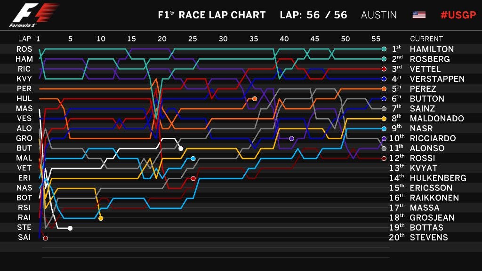This screenshot has width=482, height=271.
Task: Select driver code HUL in grid list
Action: (x=24, y=98)
